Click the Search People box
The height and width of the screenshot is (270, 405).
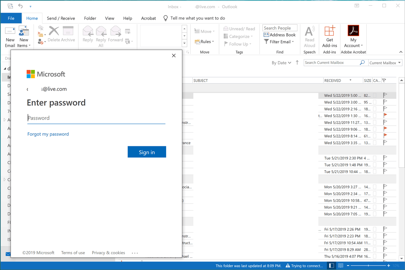280,28
